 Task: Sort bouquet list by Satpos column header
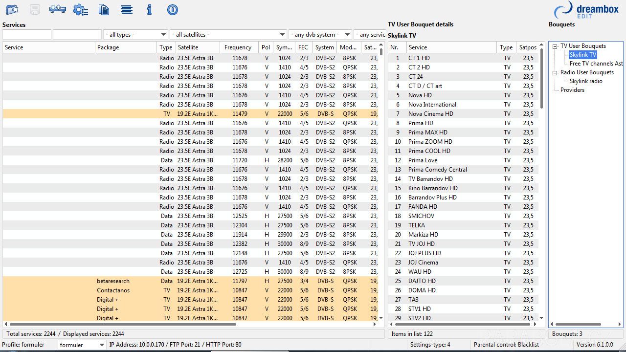click(528, 47)
